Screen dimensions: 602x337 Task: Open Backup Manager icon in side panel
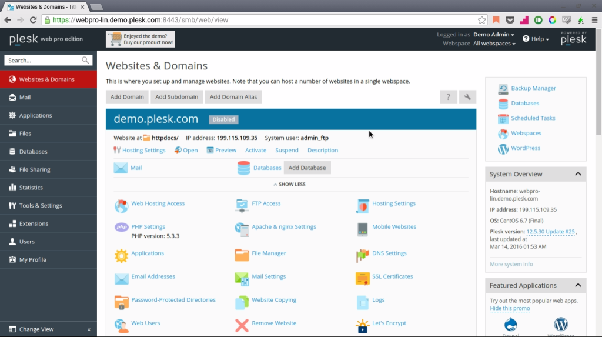tap(503, 89)
